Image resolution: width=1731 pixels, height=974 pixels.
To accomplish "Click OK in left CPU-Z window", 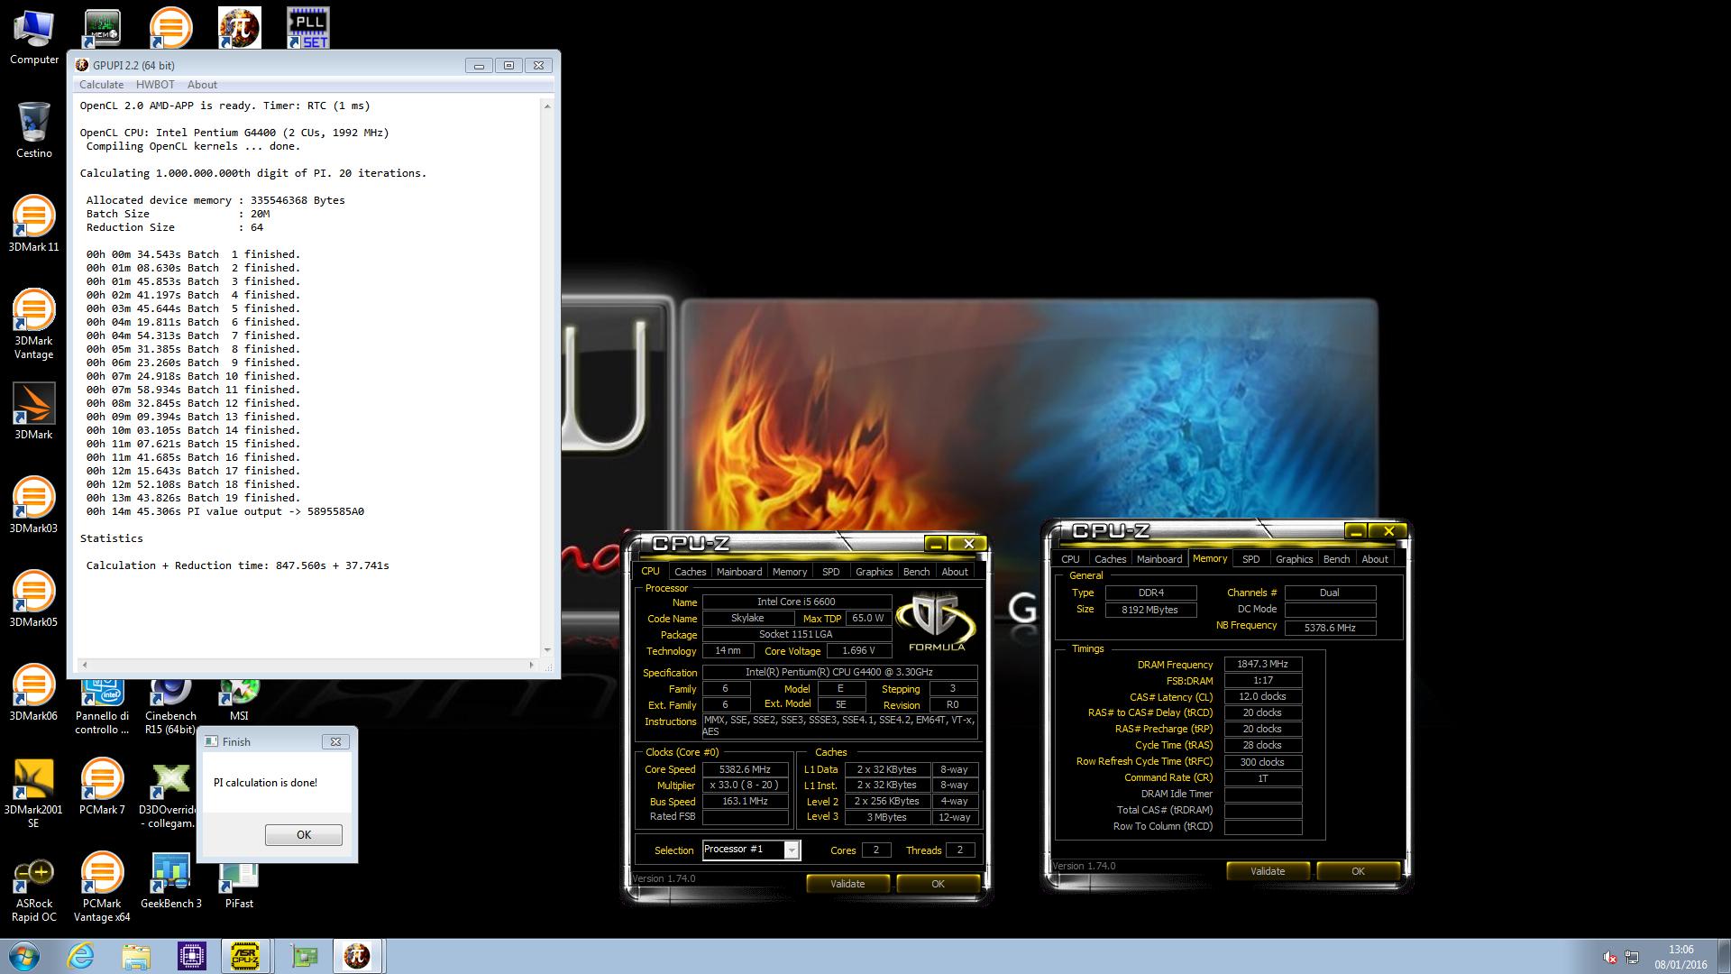I will (938, 884).
